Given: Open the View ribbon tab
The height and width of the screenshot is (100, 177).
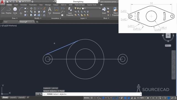Looking at the screenshot, I should pos(41,5).
